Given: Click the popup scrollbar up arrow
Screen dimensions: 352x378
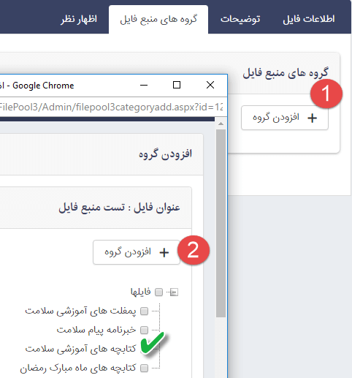Looking at the screenshot, I should click(x=221, y=124).
